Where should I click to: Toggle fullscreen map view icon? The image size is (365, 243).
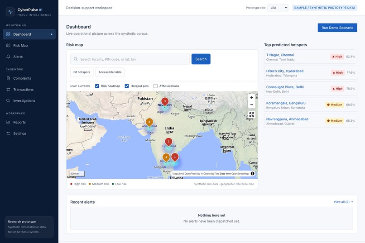(252, 114)
